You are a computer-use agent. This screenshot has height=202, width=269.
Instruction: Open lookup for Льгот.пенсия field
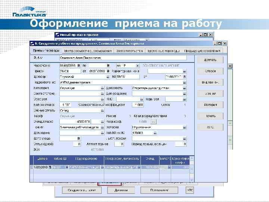[x=185, y=139]
